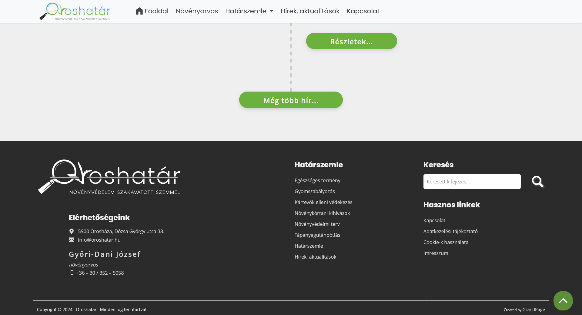Expand the Határszemle dropdown menu
582x315 pixels.
(x=249, y=11)
